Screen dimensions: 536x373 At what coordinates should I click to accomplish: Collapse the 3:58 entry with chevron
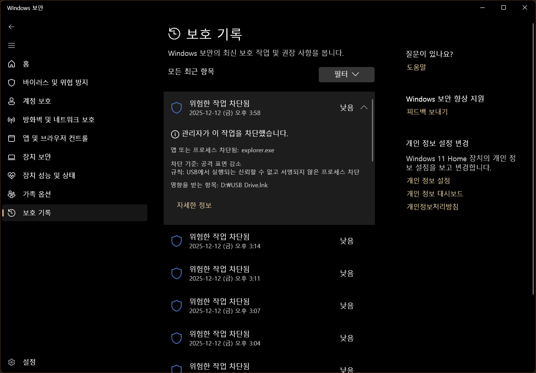point(364,108)
